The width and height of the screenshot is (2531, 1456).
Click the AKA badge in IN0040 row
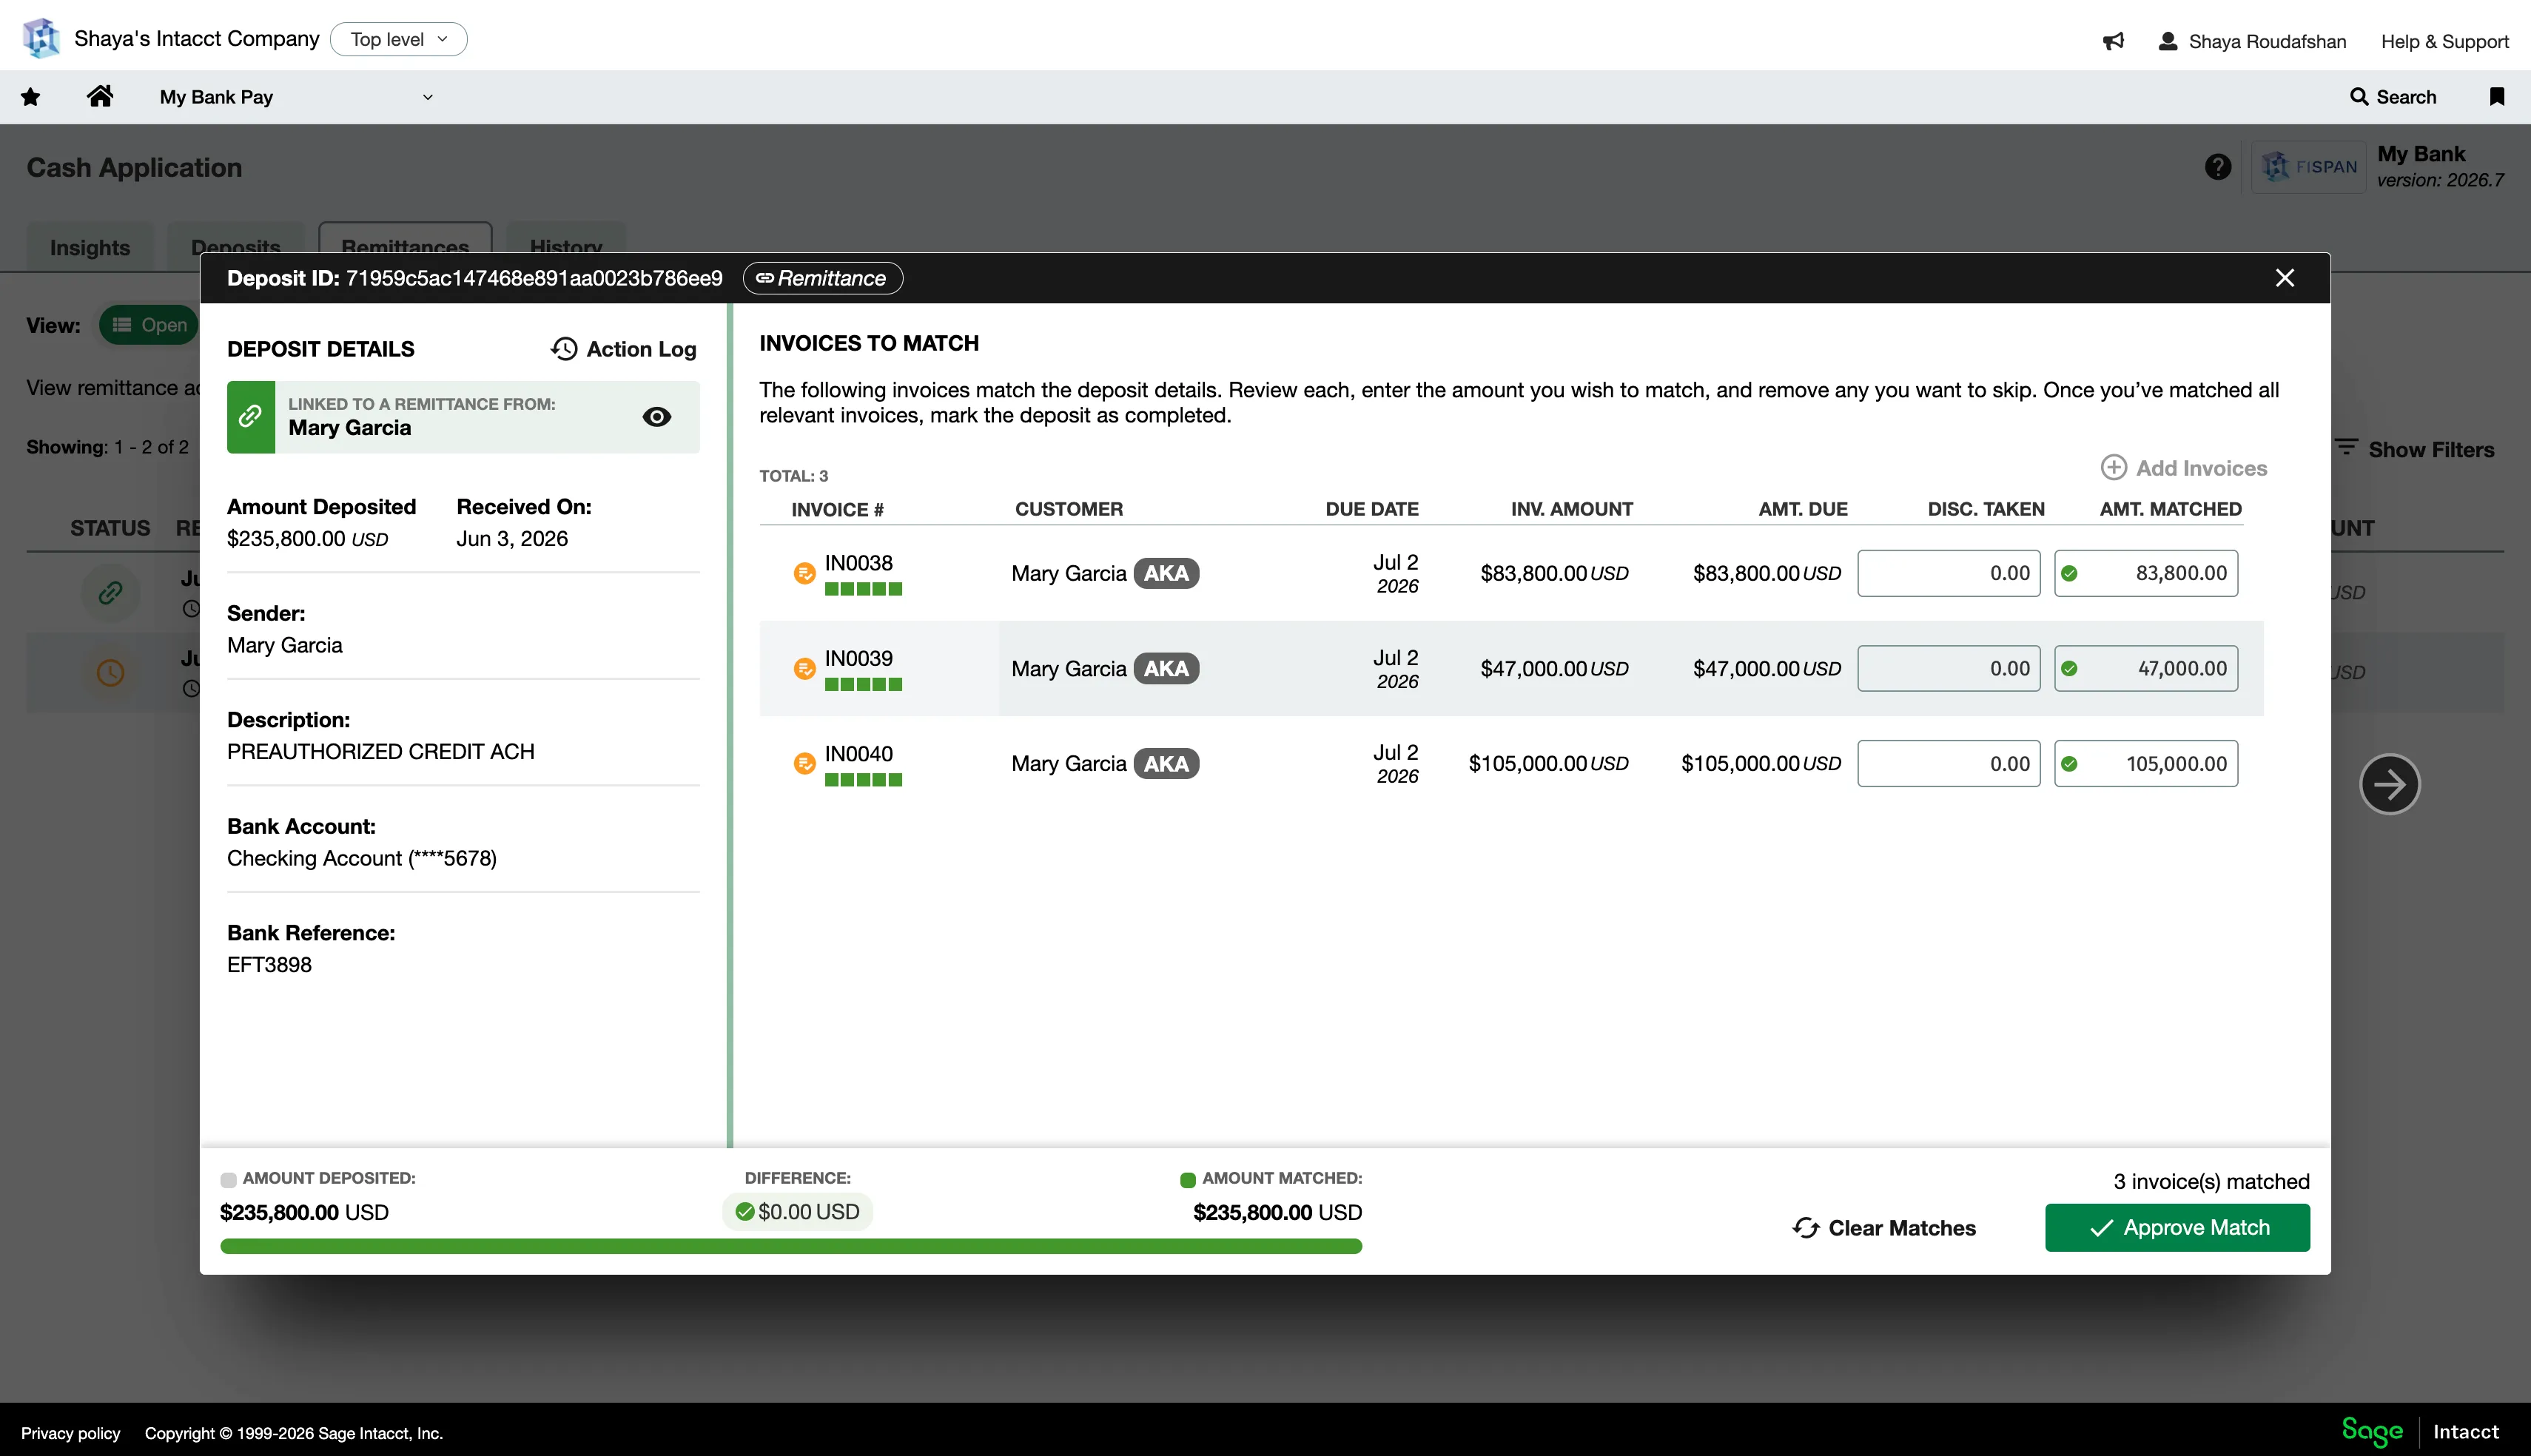(1166, 764)
